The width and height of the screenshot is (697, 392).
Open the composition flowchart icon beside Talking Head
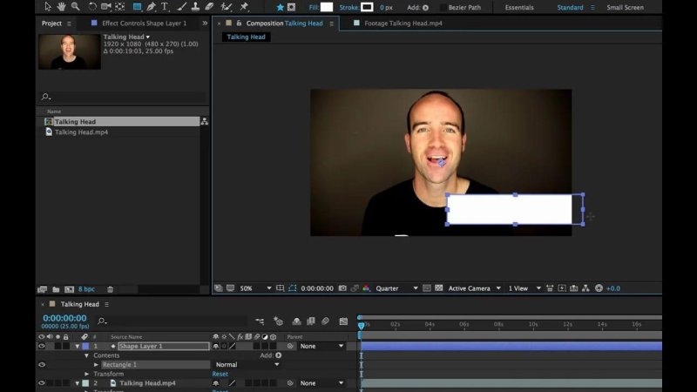pos(205,121)
